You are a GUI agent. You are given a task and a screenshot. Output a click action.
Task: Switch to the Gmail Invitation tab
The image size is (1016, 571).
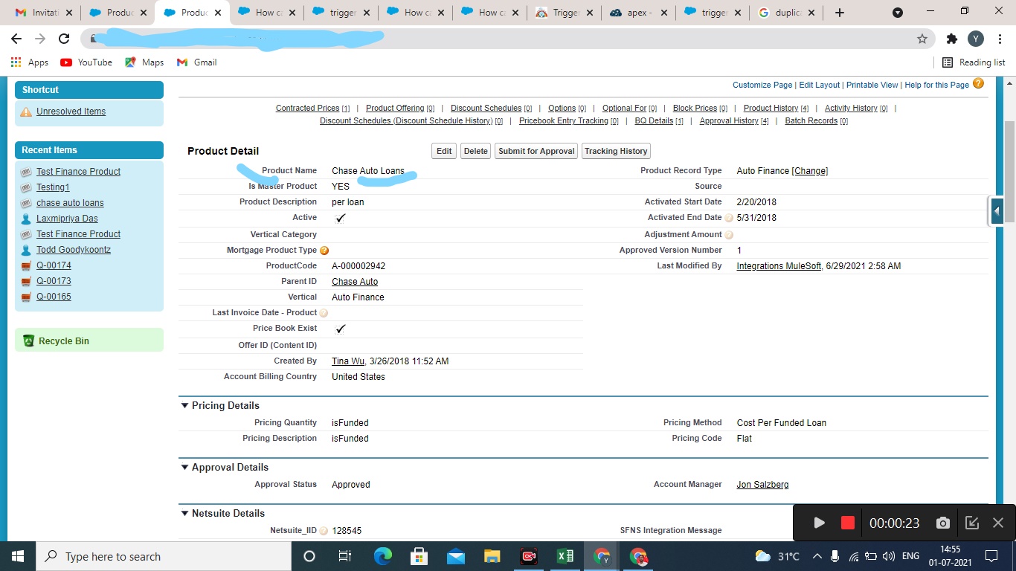44,13
